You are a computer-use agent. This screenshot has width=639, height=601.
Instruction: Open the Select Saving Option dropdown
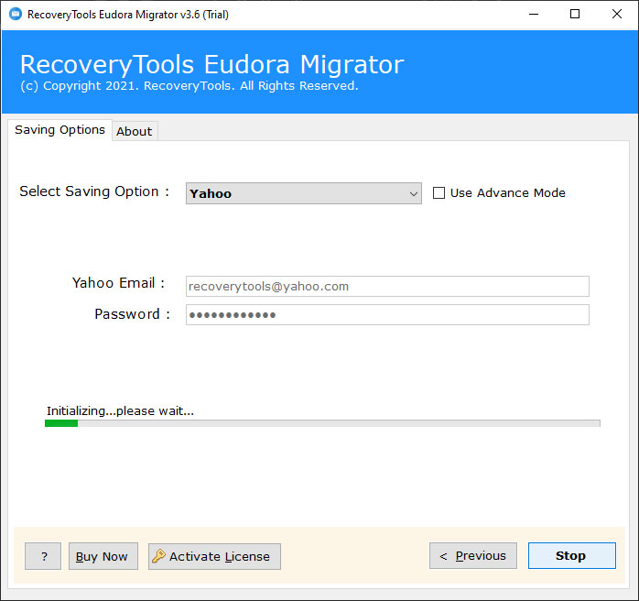pyautogui.click(x=304, y=193)
